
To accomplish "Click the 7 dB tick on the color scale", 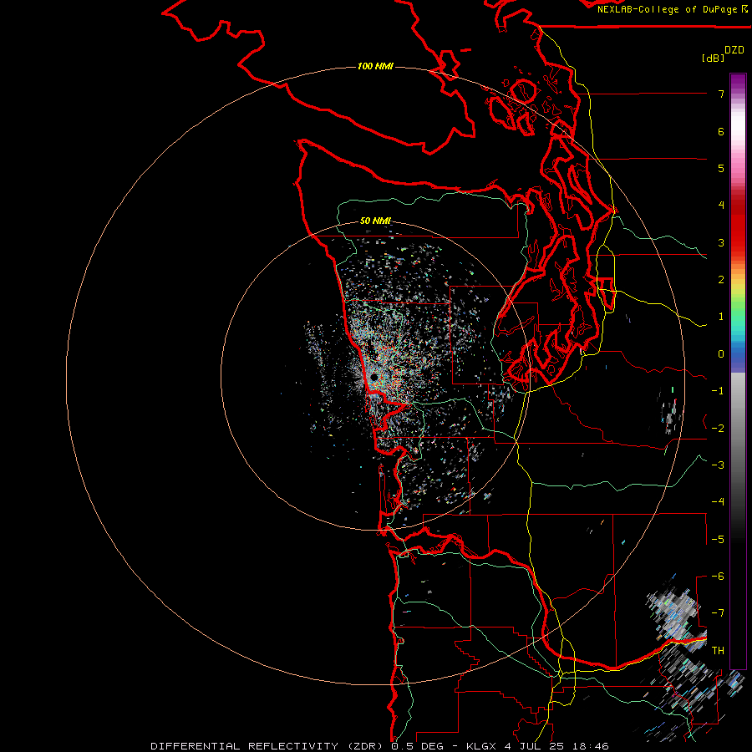I will 721,94.
